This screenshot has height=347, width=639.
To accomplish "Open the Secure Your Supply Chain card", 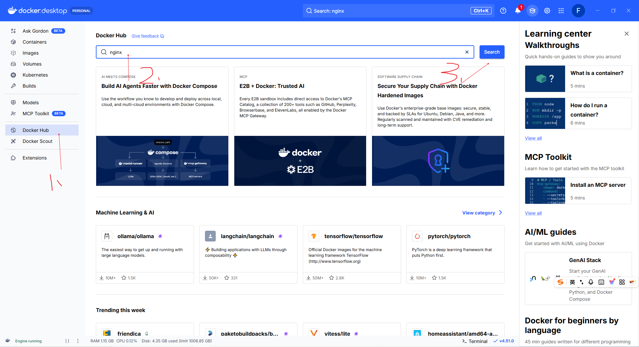I will (x=438, y=126).
